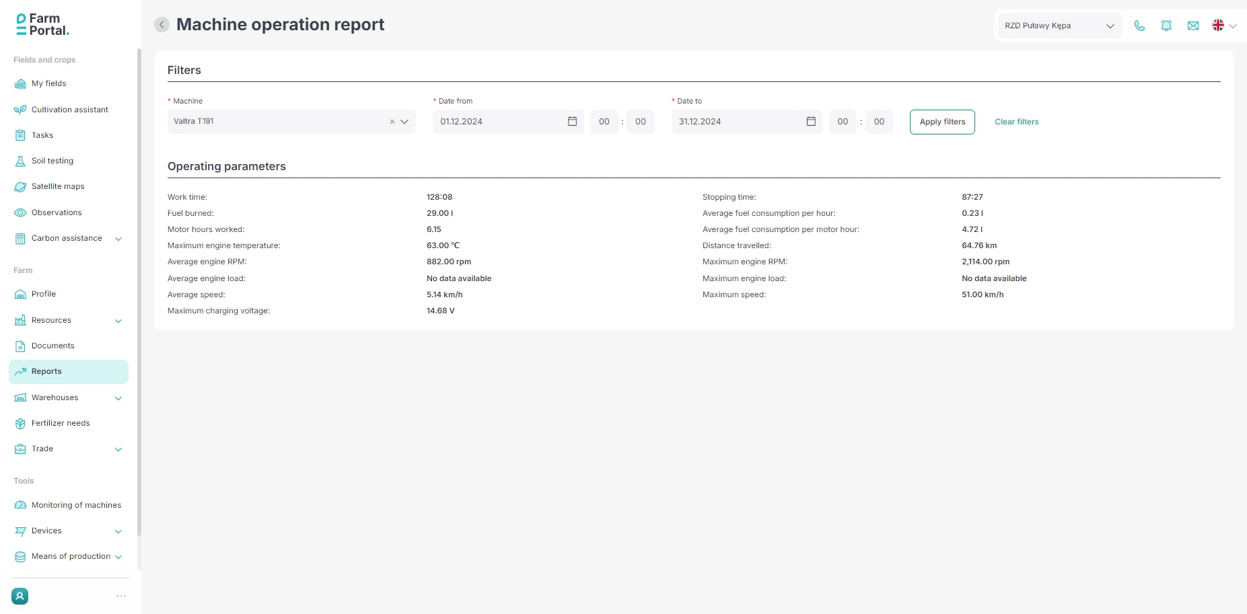1247x614 pixels.
Task: Open the sidebar three-dots menu
Action: point(121,596)
